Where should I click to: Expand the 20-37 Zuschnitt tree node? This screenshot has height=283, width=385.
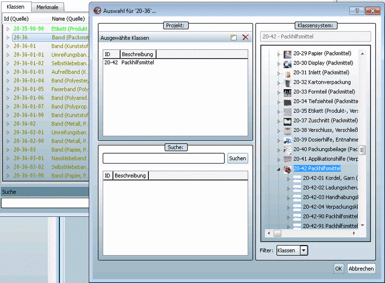(279, 122)
